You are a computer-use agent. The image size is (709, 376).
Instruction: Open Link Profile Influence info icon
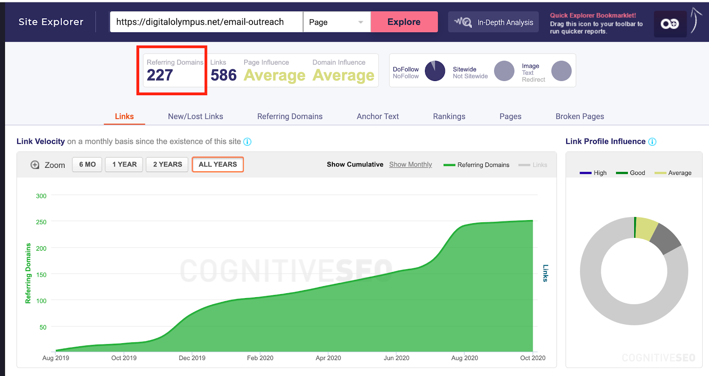(652, 142)
